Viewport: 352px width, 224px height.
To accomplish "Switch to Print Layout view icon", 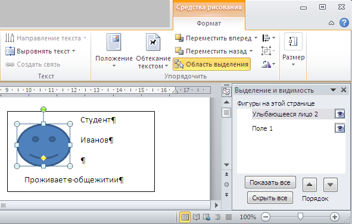I will coord(185,217).
